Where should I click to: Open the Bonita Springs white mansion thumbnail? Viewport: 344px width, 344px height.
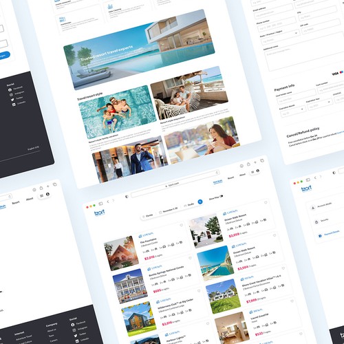point(130,286)
